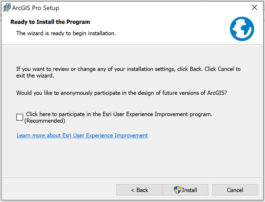Close the ArcGIS Pro Setup window
The width and height of the screenshot is (265, 202).
point(254,8)
